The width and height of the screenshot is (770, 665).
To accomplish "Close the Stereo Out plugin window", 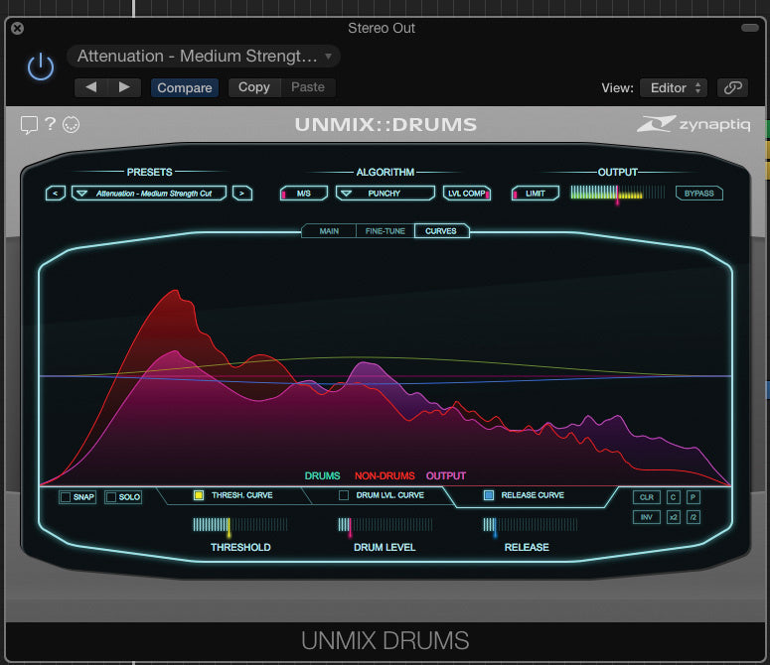I will point(17,29).
